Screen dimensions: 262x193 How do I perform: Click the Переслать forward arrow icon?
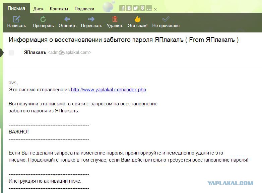click(91, 19)
